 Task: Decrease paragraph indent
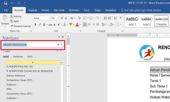click(x=105, y=18)
